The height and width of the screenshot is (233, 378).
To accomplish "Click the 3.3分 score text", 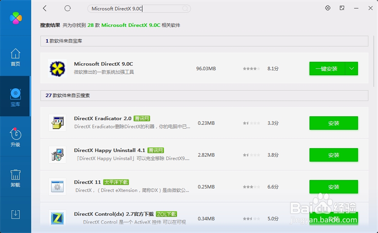I will point(273,123).
